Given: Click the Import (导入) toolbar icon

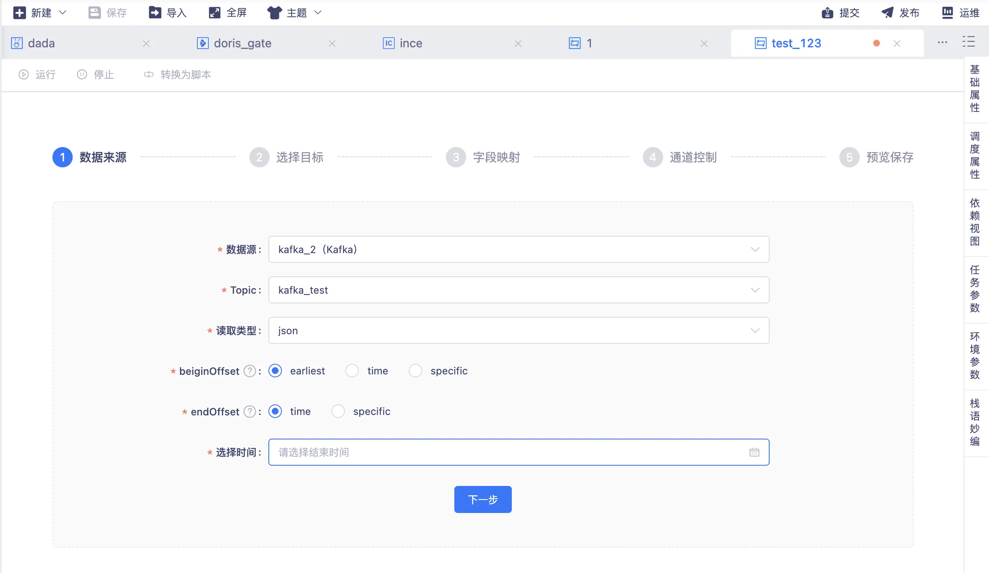Looking at the screenshot, I should (155, 13).
